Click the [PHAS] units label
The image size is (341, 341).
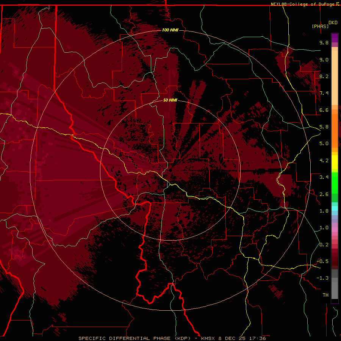[x=320, y=26]
